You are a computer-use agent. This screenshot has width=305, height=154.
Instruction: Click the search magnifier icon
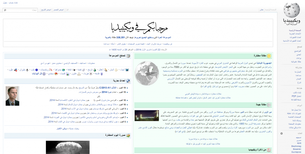pos(5,10)
